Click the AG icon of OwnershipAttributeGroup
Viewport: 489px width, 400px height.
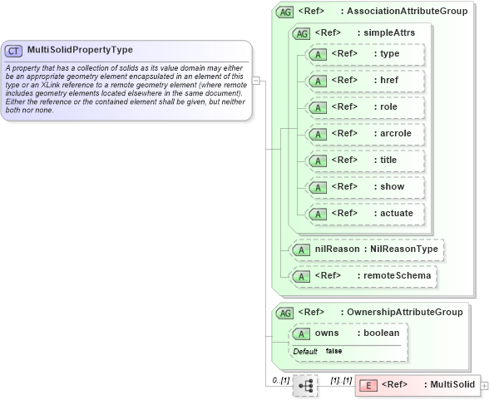tap(284, 314)
